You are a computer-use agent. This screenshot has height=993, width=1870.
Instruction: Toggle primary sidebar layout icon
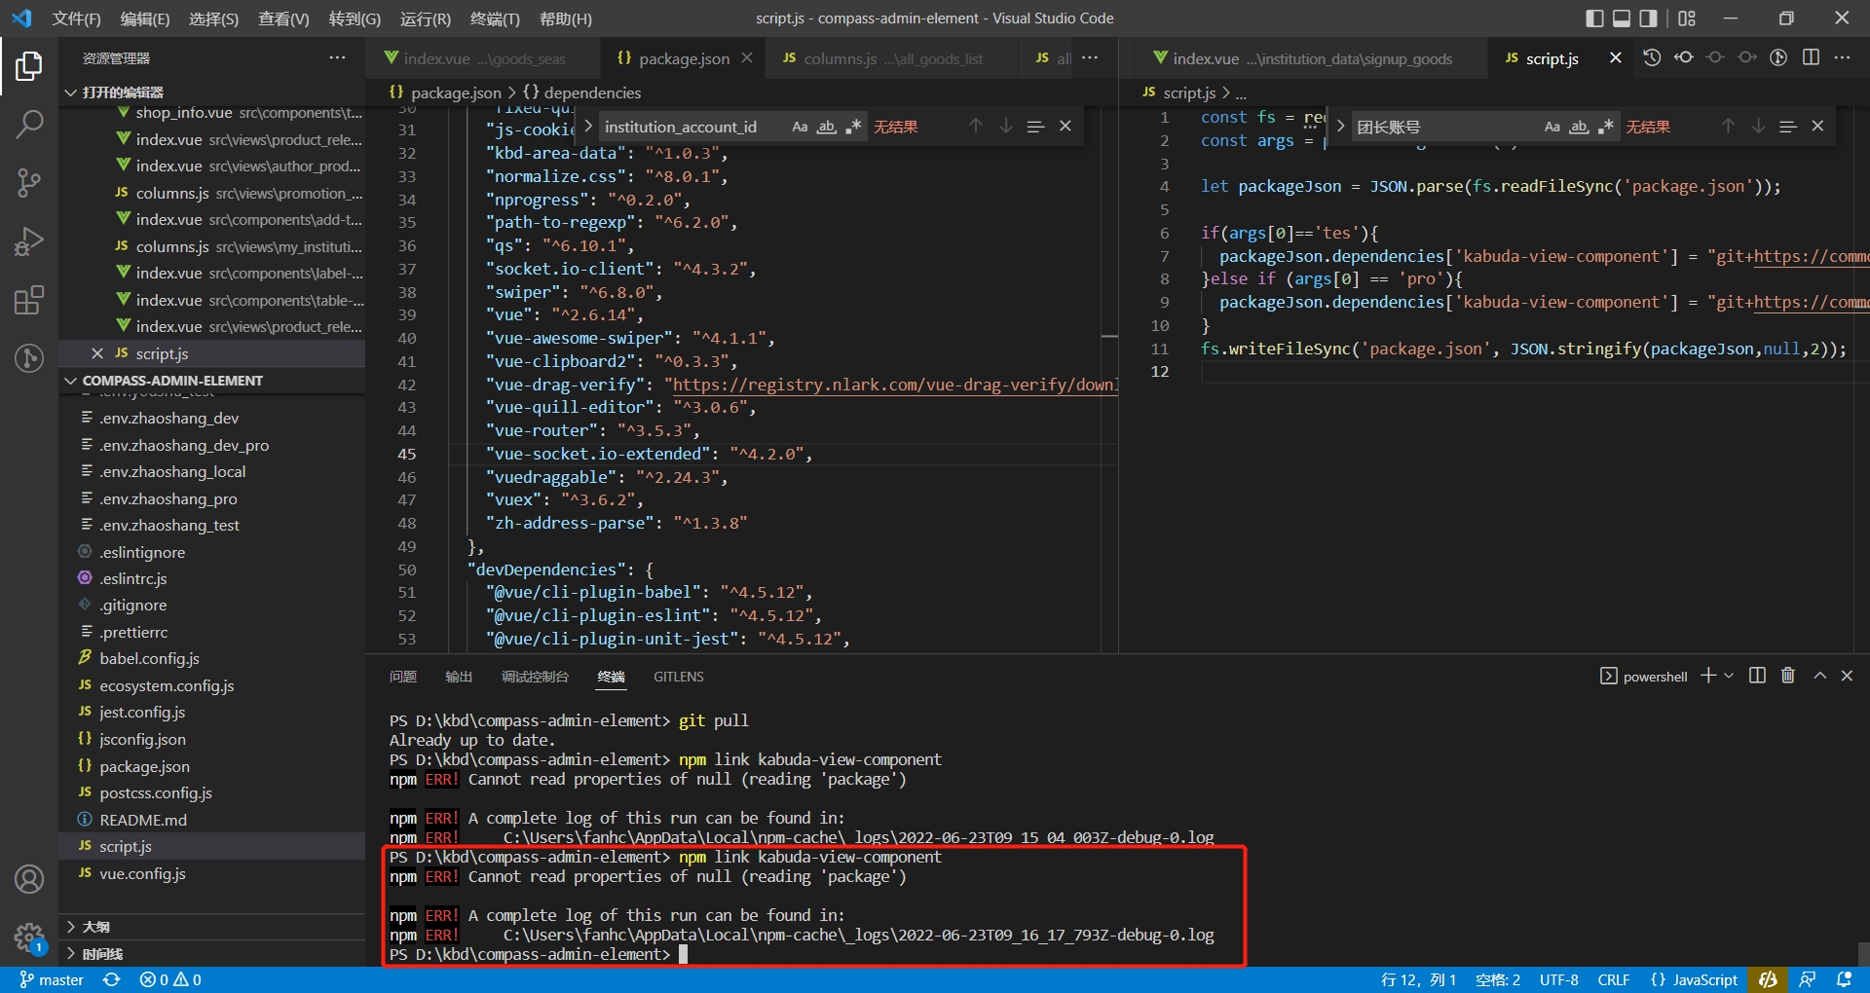click(x=1594, y=18)
